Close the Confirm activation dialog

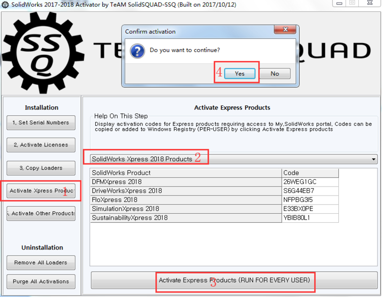coord(285,29)
